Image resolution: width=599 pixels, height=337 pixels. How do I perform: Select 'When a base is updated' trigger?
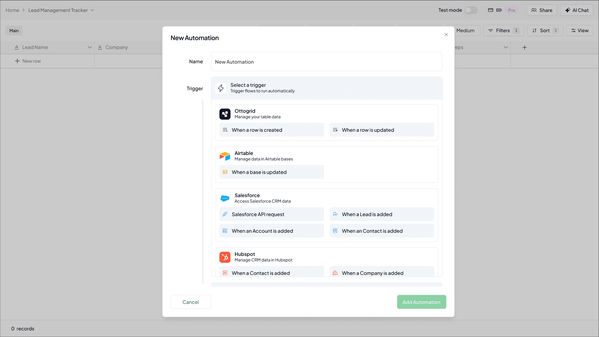271,172
